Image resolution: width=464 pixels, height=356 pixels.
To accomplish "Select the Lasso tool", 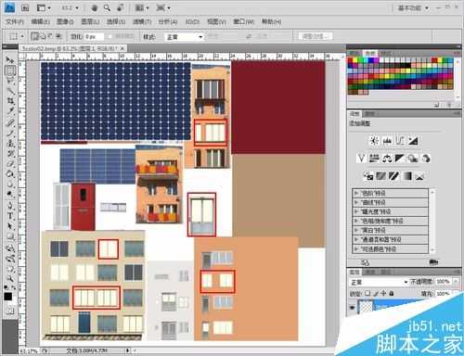I will 10,81.
